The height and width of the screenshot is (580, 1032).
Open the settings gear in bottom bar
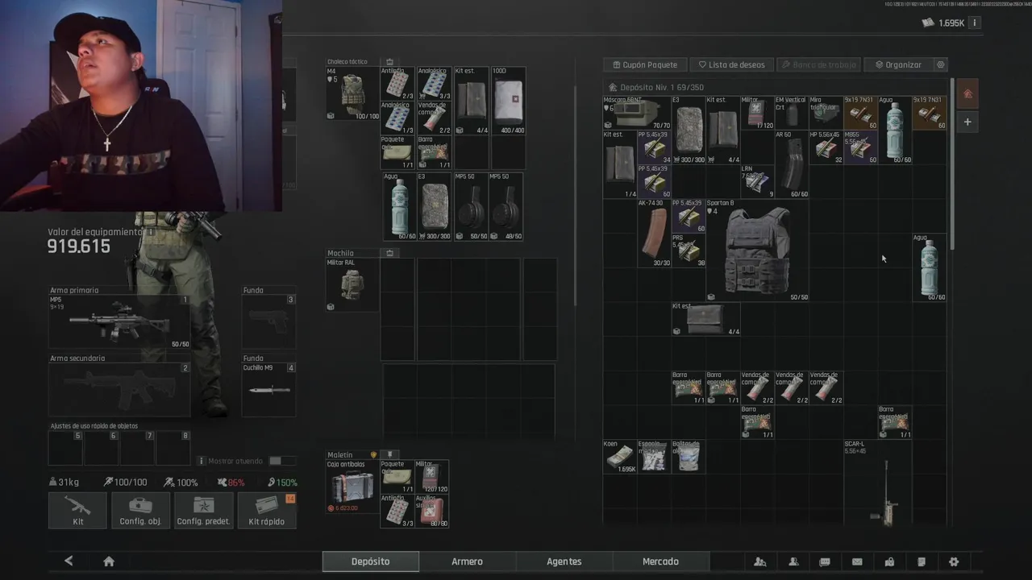point(954,561)
